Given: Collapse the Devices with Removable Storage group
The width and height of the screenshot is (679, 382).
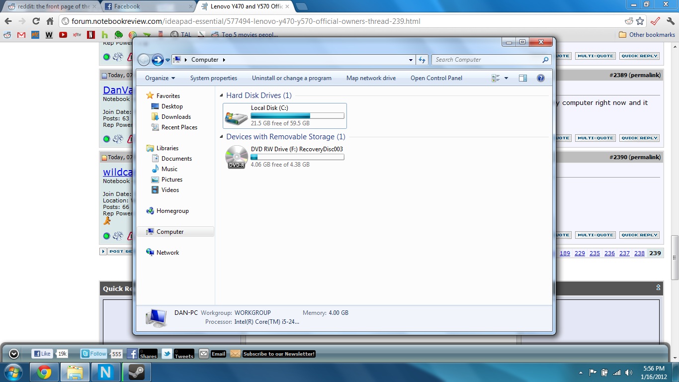Looking at the screenshot, I should (x=222, y=137).
